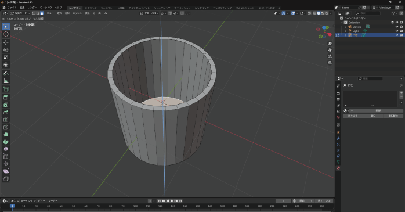Viewport: 405px width, 212px height.
Task: Open overlays options dropdown arrow
Action: [x=297, y=13]
